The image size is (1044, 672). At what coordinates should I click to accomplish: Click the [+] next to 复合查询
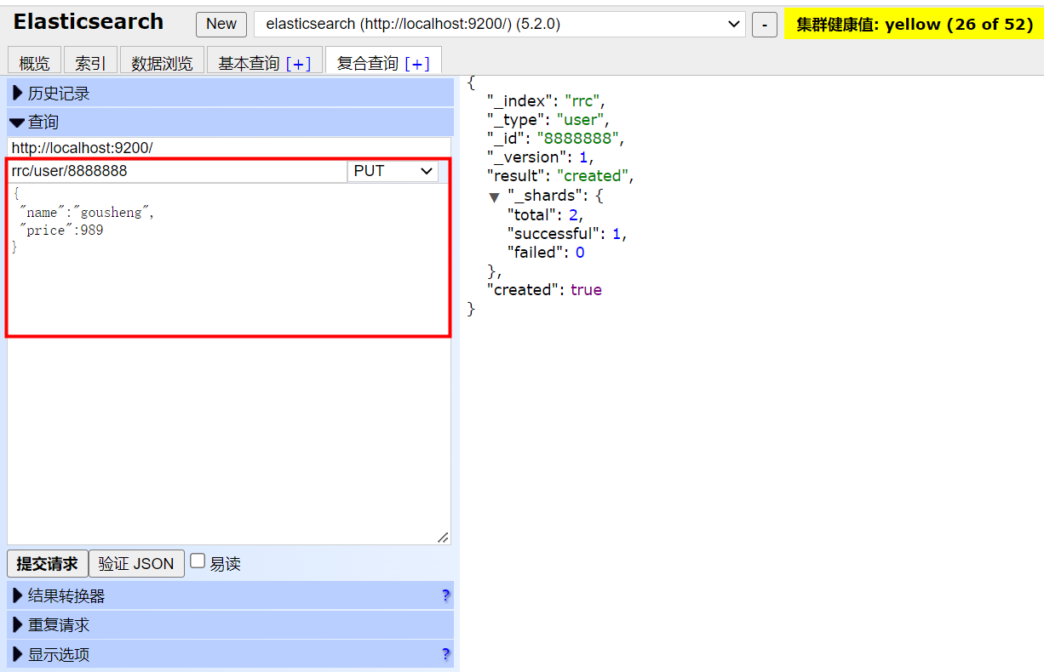coord(417,63)
